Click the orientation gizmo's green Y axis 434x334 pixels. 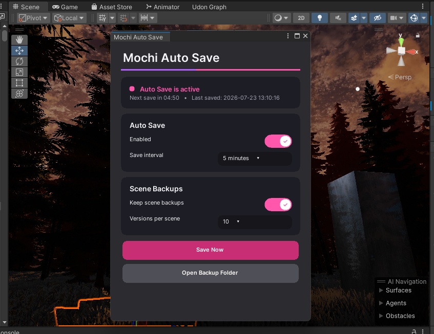coord(401,42)
